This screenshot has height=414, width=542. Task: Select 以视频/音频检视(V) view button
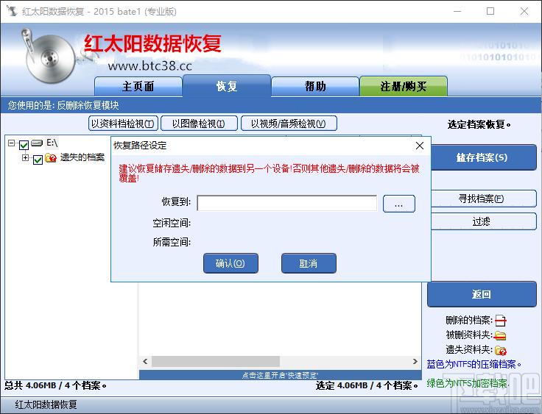coord(289,124)
